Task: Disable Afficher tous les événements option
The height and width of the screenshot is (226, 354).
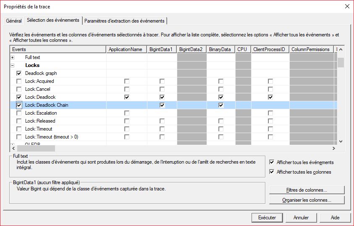Action: click(272, 162)
